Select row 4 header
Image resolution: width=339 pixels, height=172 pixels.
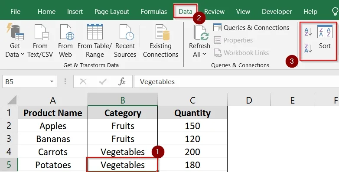tap(9, 152)
